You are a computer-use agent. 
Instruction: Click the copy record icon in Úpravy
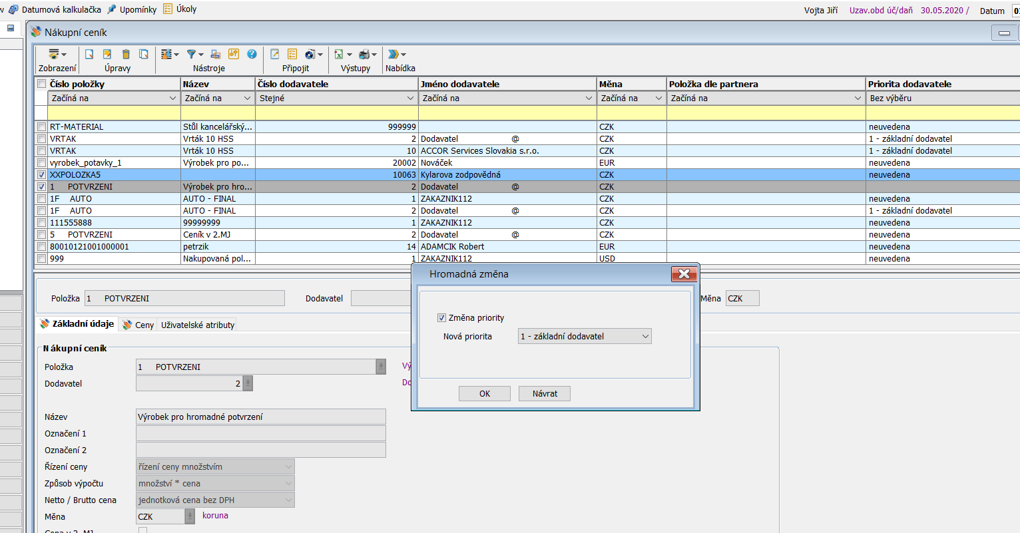144,54
